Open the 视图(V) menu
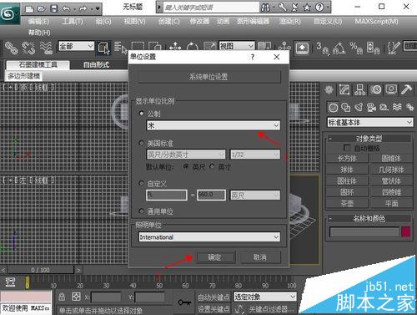 135,22
